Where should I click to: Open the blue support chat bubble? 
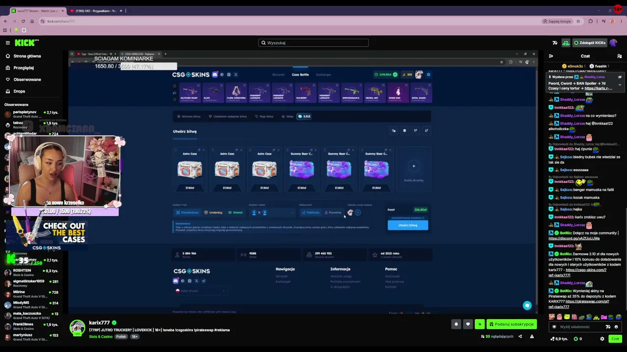pos(527,306)
